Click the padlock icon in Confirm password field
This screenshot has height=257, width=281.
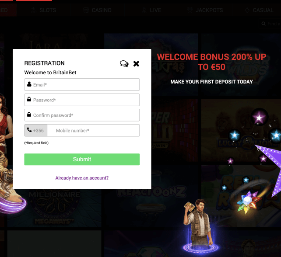29,115
